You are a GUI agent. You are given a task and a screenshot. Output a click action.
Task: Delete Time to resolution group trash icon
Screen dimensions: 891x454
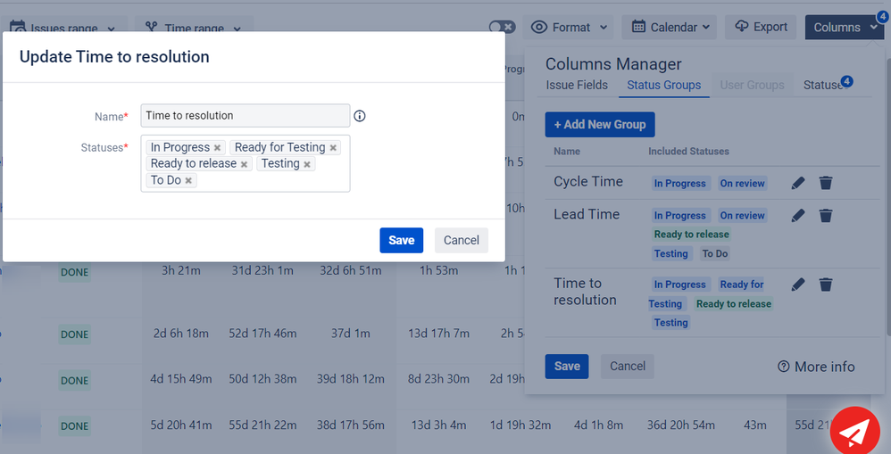click(x=826, y=284)
